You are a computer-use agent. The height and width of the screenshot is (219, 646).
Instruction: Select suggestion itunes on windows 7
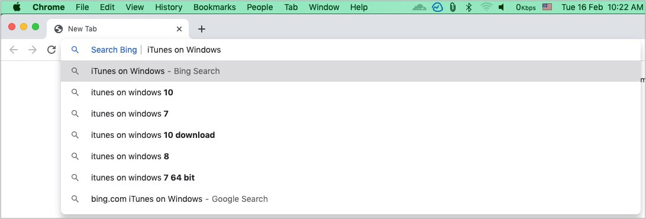point(351,114)
